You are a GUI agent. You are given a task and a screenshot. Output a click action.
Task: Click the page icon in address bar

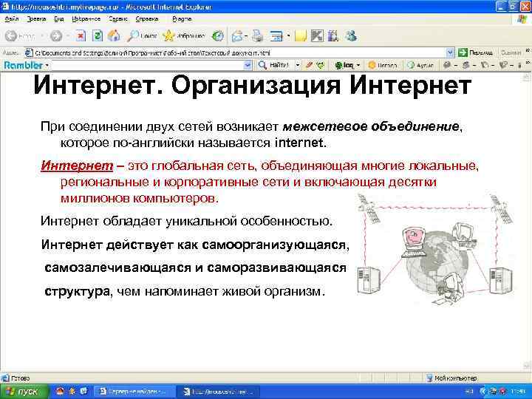click(x=29, y=52)
